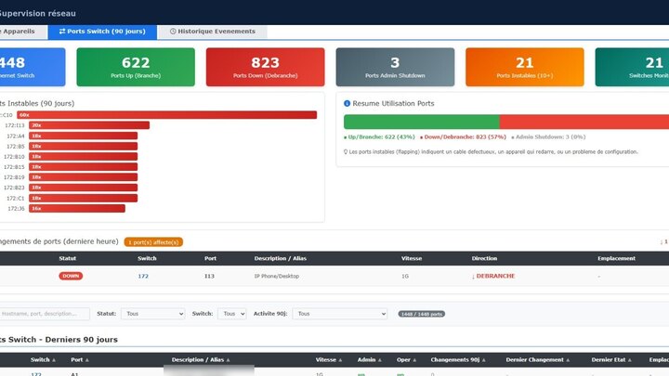Switch to the Historique Evenements tab
669x376 pixels.
pyautogui.click(x=212, y=32)
